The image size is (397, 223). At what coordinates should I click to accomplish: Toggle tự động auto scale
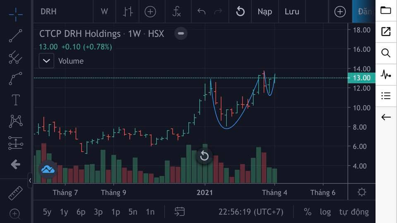354,212
